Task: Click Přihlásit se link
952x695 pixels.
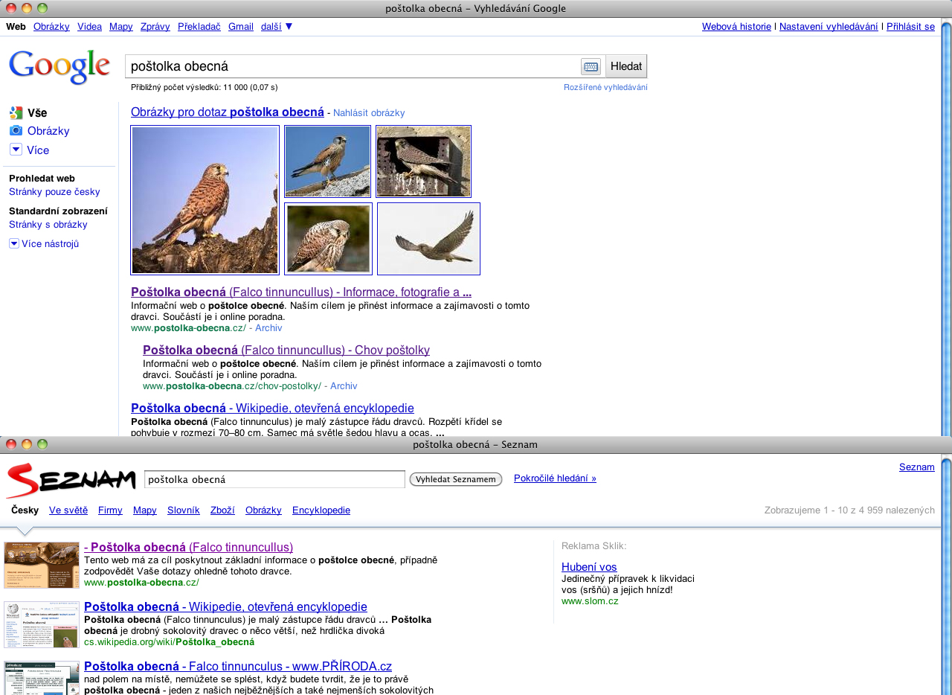Action: tap(910, 26)
